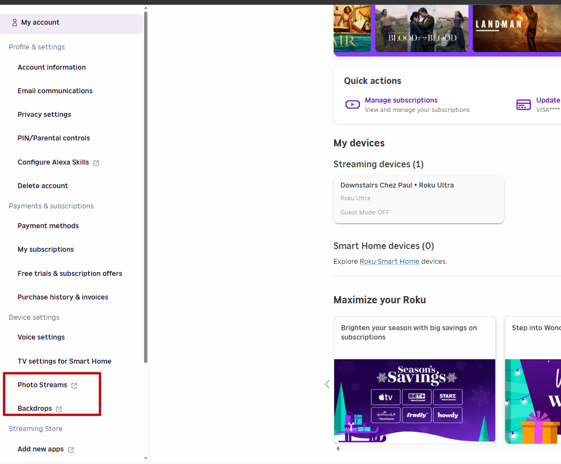Open Backdrops link
The height and width of the screenshot is (464, 561).
pos(35,409)
